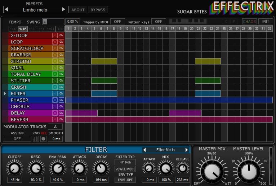Open the ABOUT dialog
This screenshot has width=276, height=186.
(78, 10)
